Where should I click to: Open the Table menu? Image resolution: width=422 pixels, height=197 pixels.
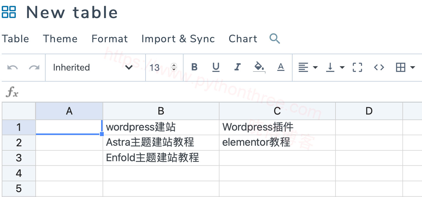(x=15, y=39)
